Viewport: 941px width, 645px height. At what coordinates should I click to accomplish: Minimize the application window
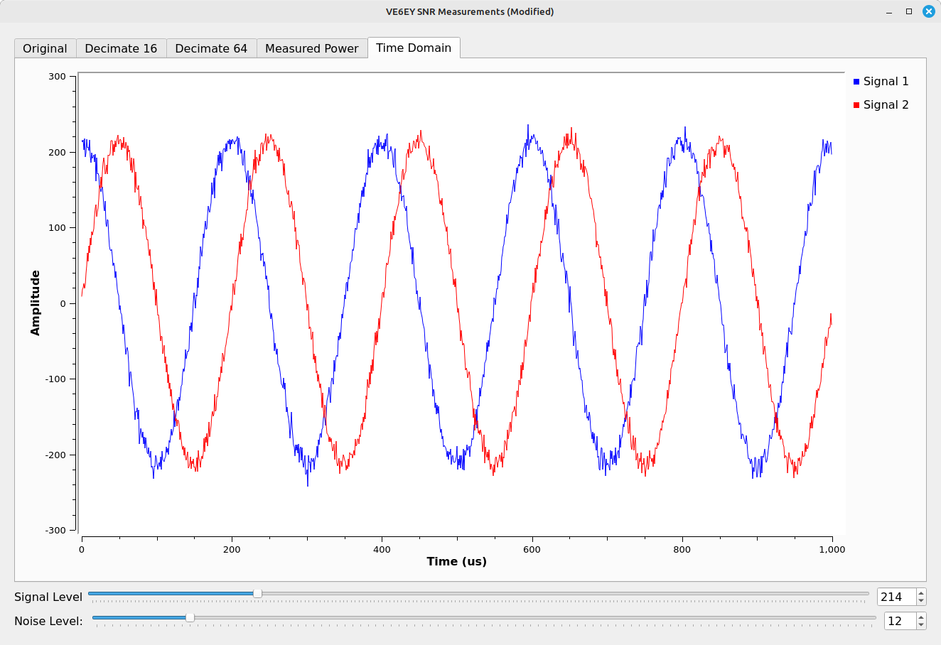889,11
